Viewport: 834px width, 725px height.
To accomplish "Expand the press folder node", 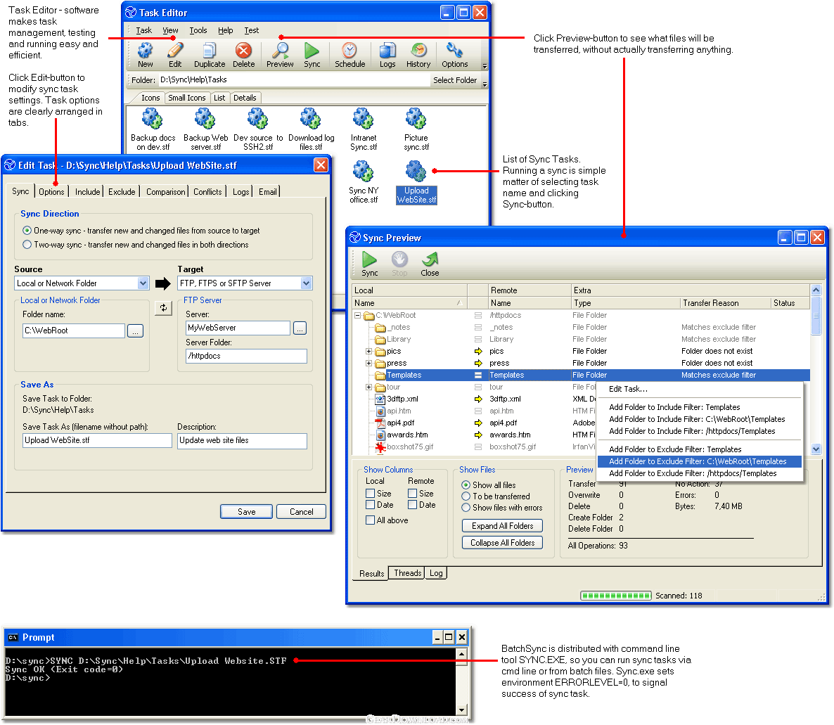I will (x=368, y=364).
